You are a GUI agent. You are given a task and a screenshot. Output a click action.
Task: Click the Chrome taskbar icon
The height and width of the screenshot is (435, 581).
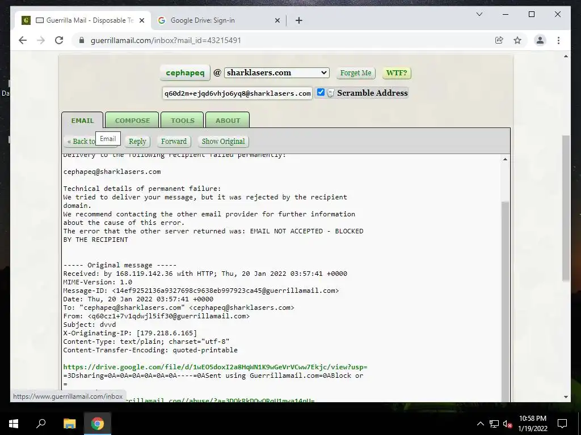(x=98, y=424)
